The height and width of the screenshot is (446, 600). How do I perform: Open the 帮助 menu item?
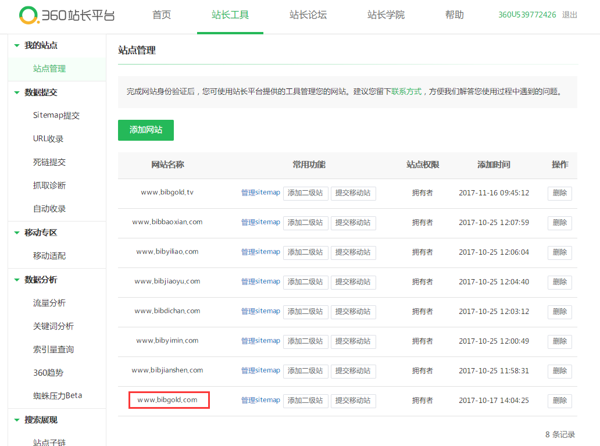(454, 16)
